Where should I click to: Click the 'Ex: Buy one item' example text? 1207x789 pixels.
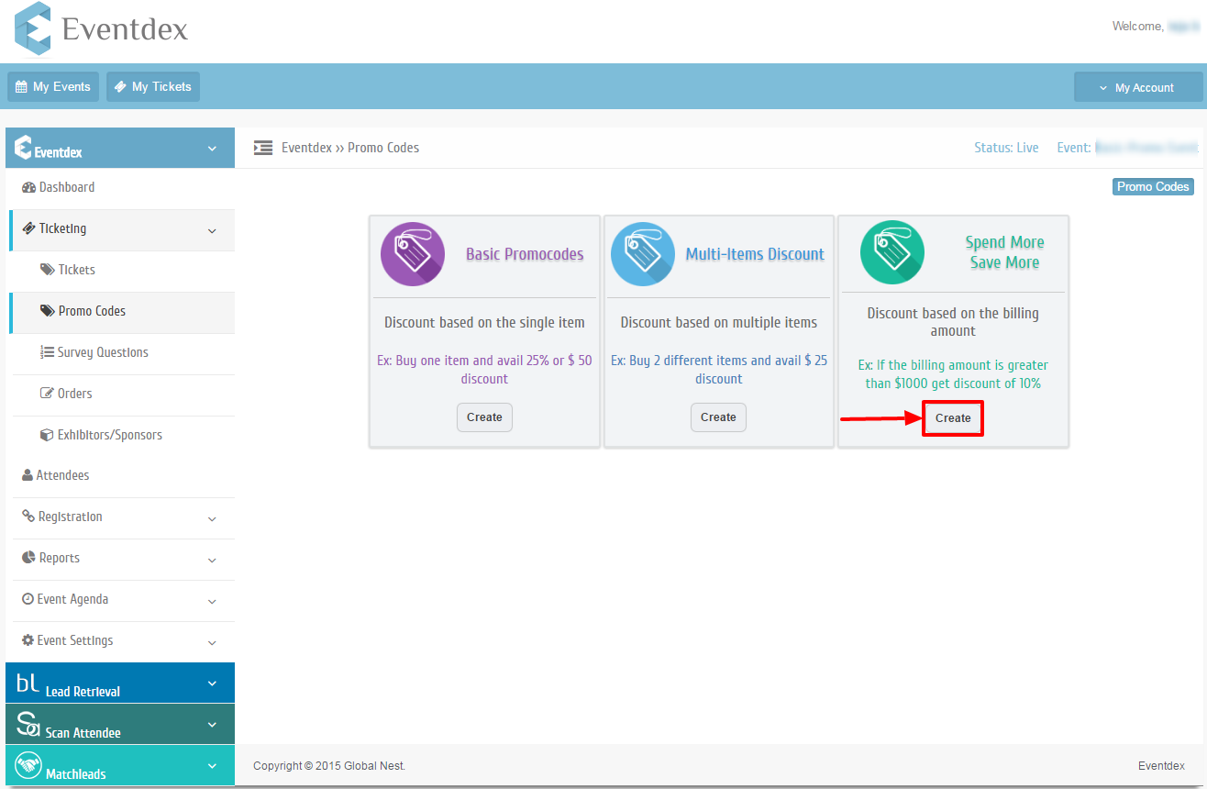tap(484, 370)
